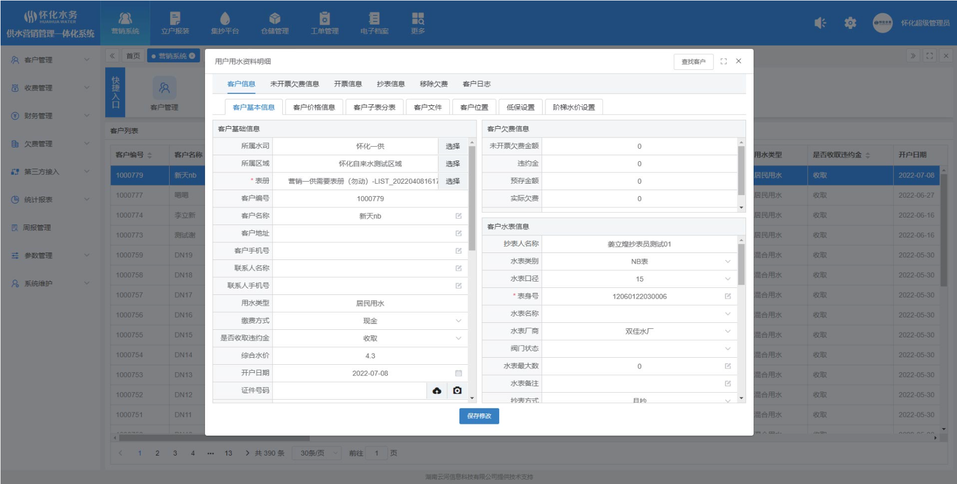Click the speaker announcement icon in header
957x484 pixels.
[x=820, y=23]
